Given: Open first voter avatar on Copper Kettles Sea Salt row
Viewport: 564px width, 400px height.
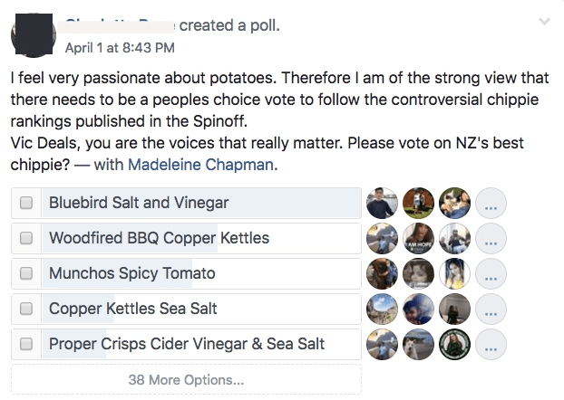Looking at the screenshot, I should coord(382,310).
